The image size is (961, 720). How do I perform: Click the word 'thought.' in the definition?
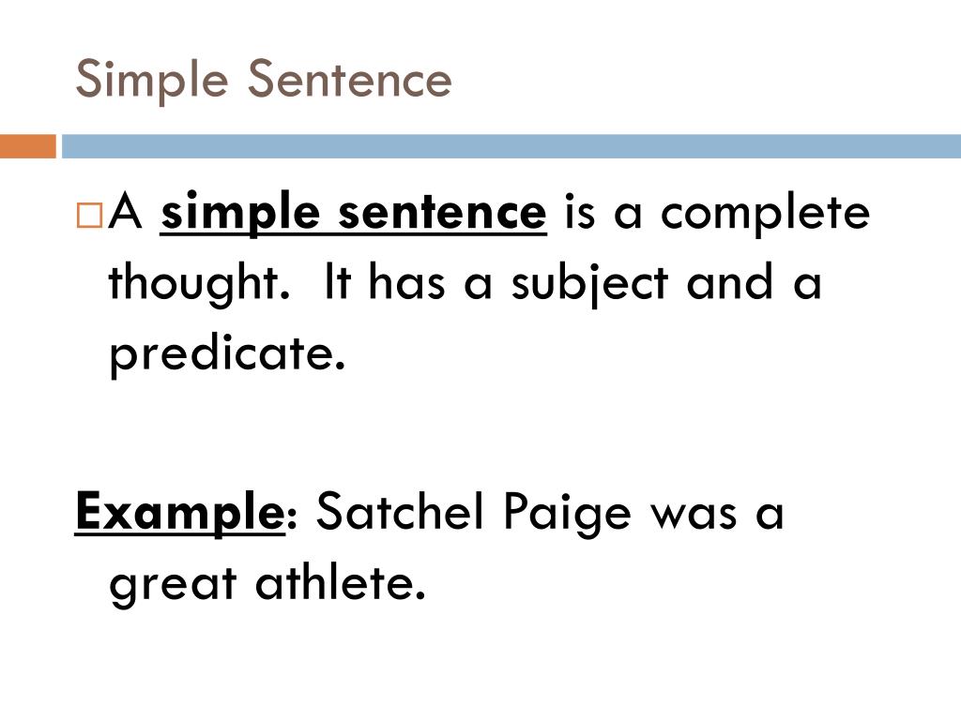click(x=199, y=283)
